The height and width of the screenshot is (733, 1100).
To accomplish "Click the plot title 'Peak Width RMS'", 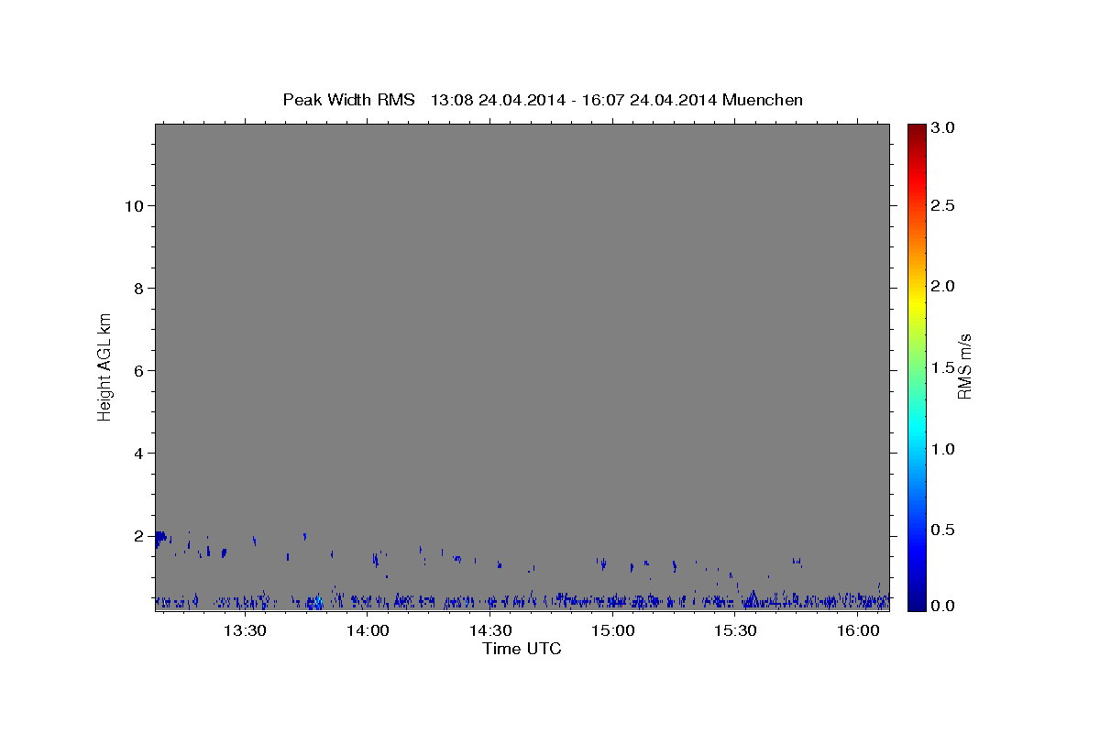I will pyautogui.click(x=348, y=100).
